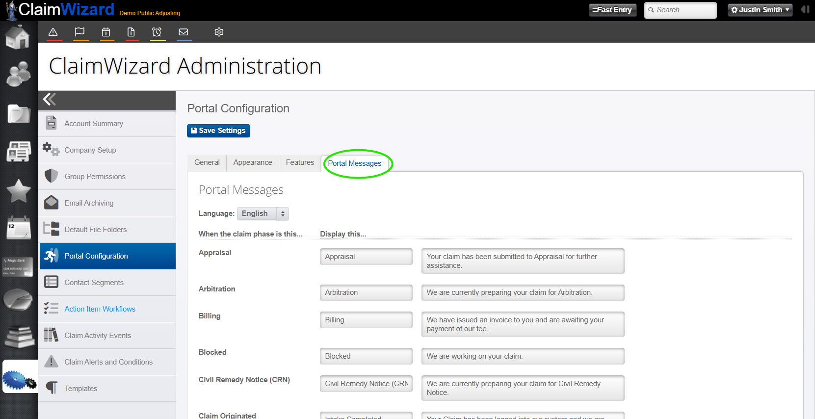The height and width of the screenshot is (419, 815).
Task: Edit the Civil Remedy Notice message text
Action: click(523, 388)
